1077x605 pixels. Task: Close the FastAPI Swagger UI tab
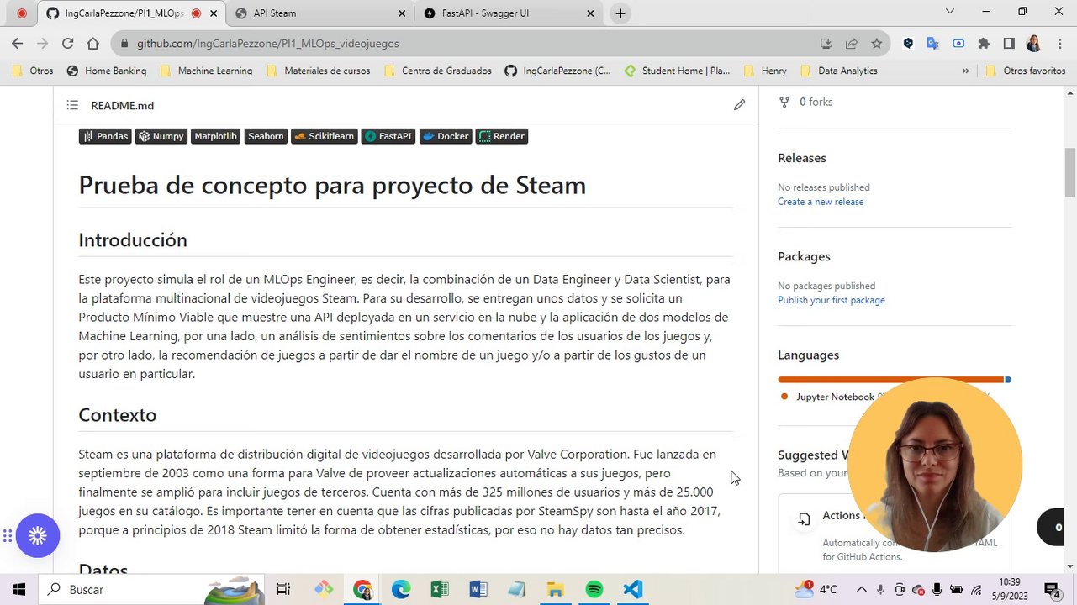pos(590,13)
